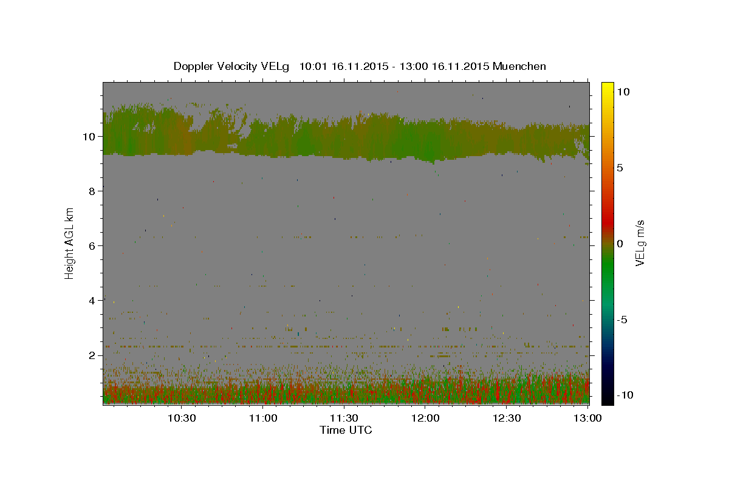The height and width of the screenshot is (486, 729).
Task: Click the start date '10:01 16.11.2015' in the title
Action: point(343,66)
